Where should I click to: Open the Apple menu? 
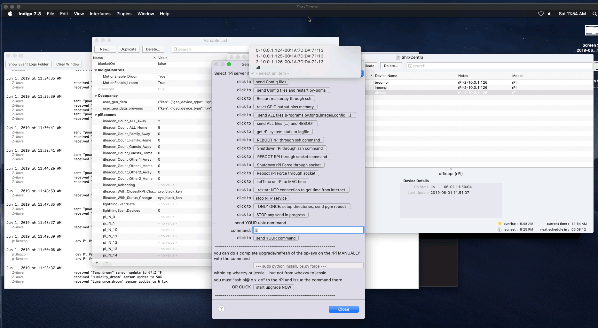pos(10,14)
